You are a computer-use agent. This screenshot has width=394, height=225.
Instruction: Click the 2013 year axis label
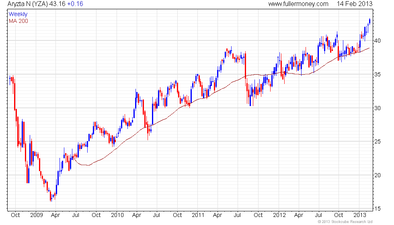coord(360,215)
